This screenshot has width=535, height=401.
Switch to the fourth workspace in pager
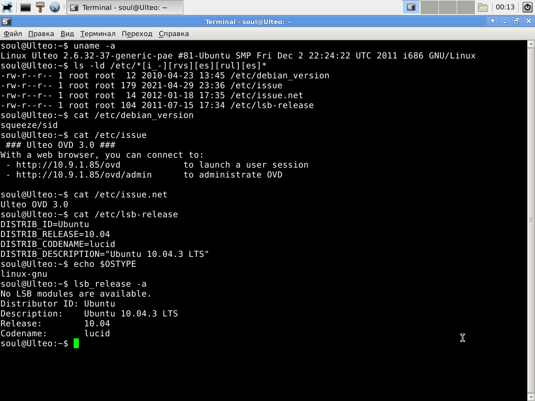coord(466,7)
